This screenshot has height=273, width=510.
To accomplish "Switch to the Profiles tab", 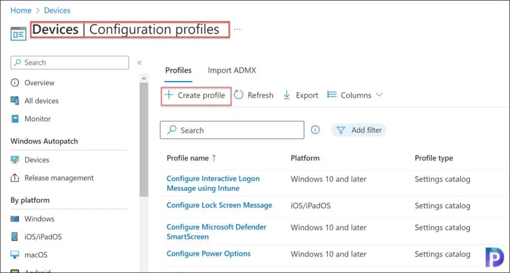I will click(x=178, y=71).
